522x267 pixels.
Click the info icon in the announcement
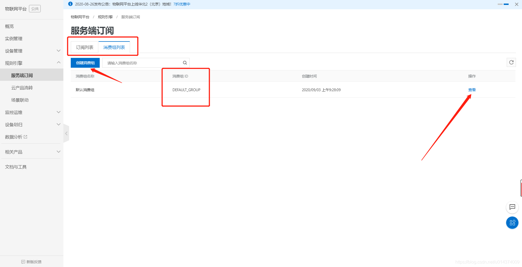(70, 4)
